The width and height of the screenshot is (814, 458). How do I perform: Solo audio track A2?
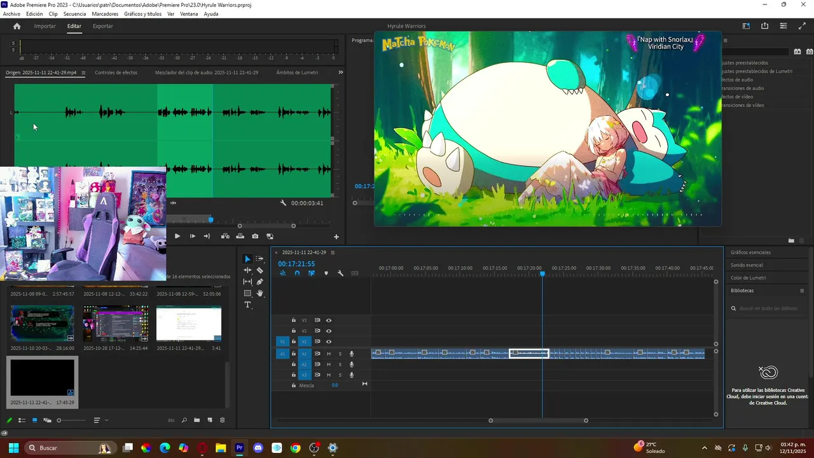click(340, 364)
